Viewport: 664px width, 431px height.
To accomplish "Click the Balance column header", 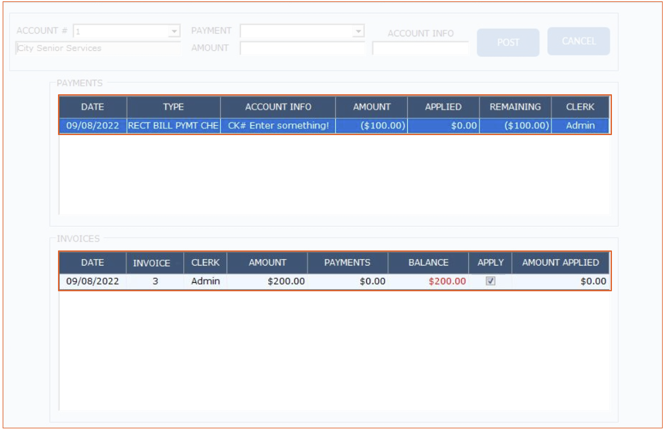I will pos(428,262).
